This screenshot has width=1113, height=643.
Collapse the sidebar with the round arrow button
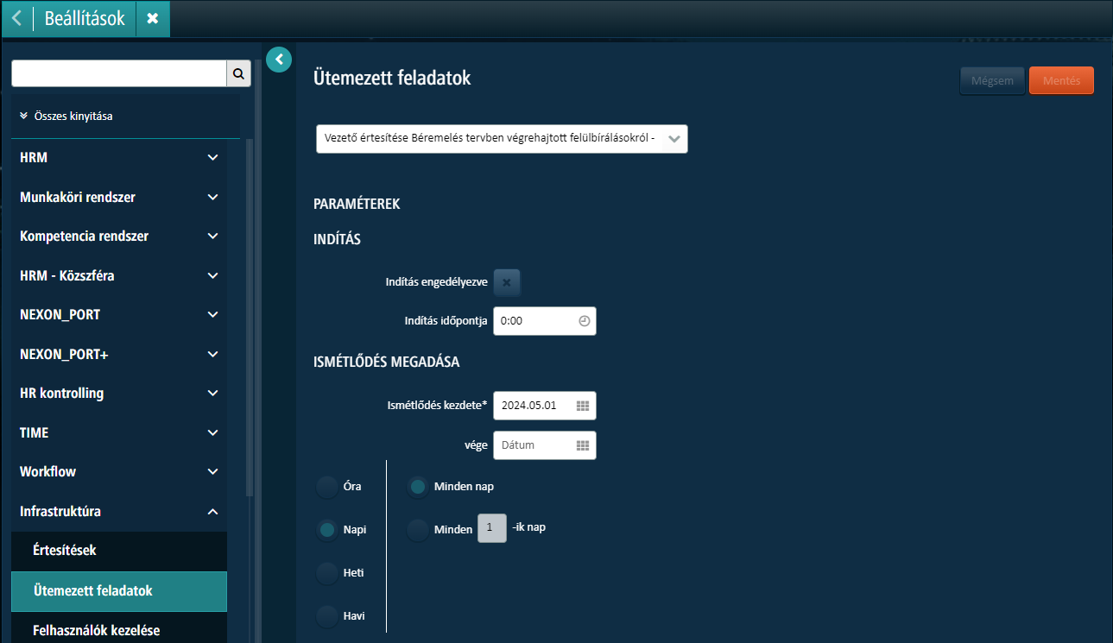[279, 59]
